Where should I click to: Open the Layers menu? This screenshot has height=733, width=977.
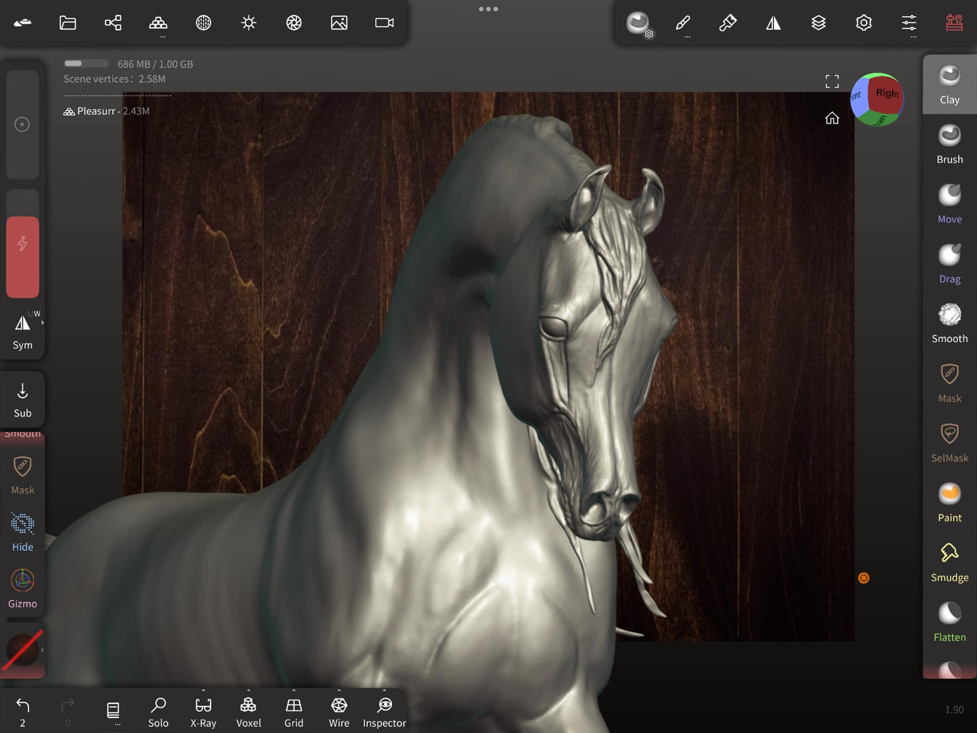819,23
